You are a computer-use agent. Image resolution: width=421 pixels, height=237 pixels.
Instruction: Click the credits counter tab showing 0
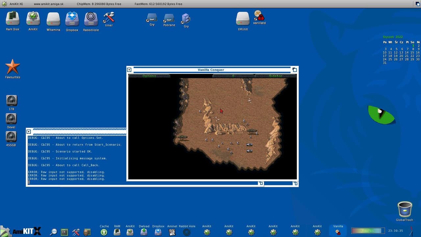234,76
